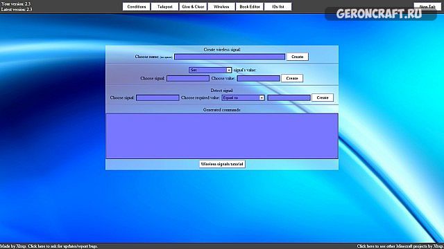The image size is (444, 249).
Task: Focus the Choose name input field
Action: pos(230,57)
